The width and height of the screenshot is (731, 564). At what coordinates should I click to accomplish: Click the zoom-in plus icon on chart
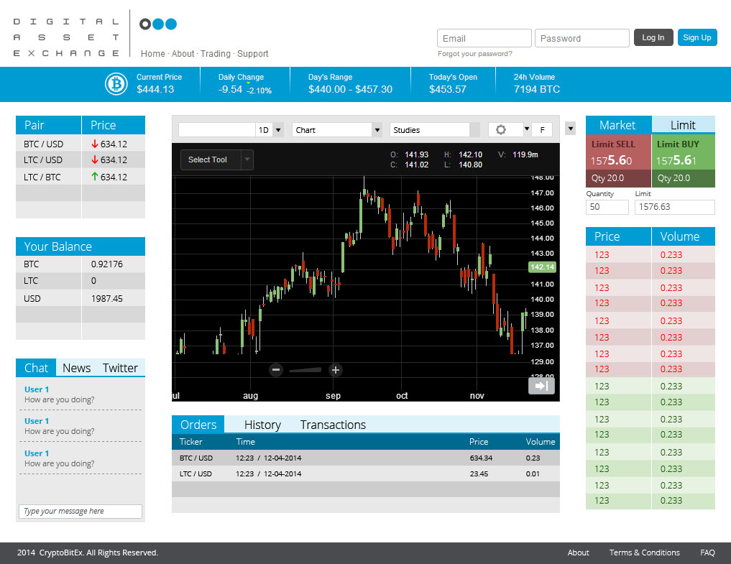pos(335,370)
